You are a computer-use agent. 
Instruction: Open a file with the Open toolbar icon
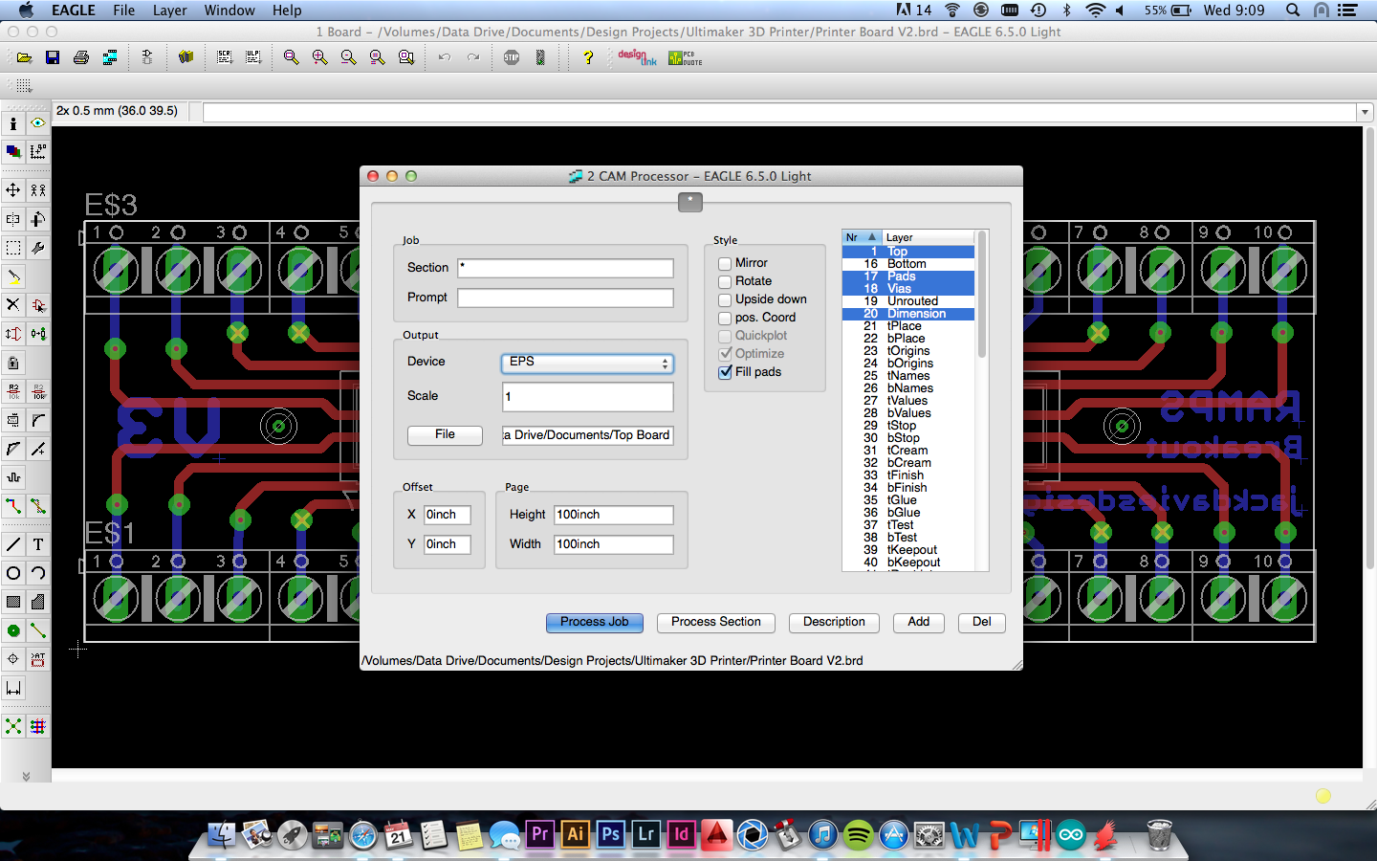click(x=24, y=57)
